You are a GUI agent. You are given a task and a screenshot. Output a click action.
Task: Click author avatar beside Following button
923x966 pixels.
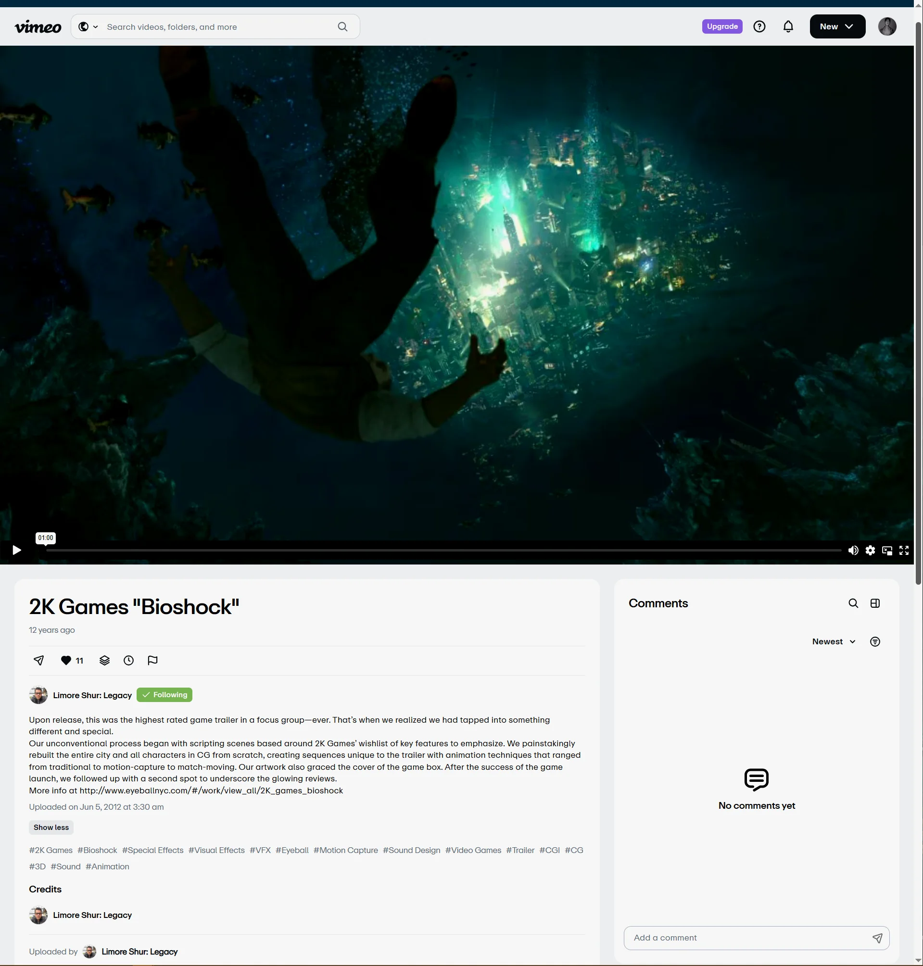point(38,695)
